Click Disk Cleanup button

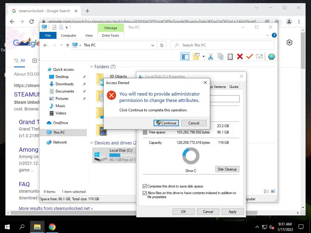pos(227,169)
